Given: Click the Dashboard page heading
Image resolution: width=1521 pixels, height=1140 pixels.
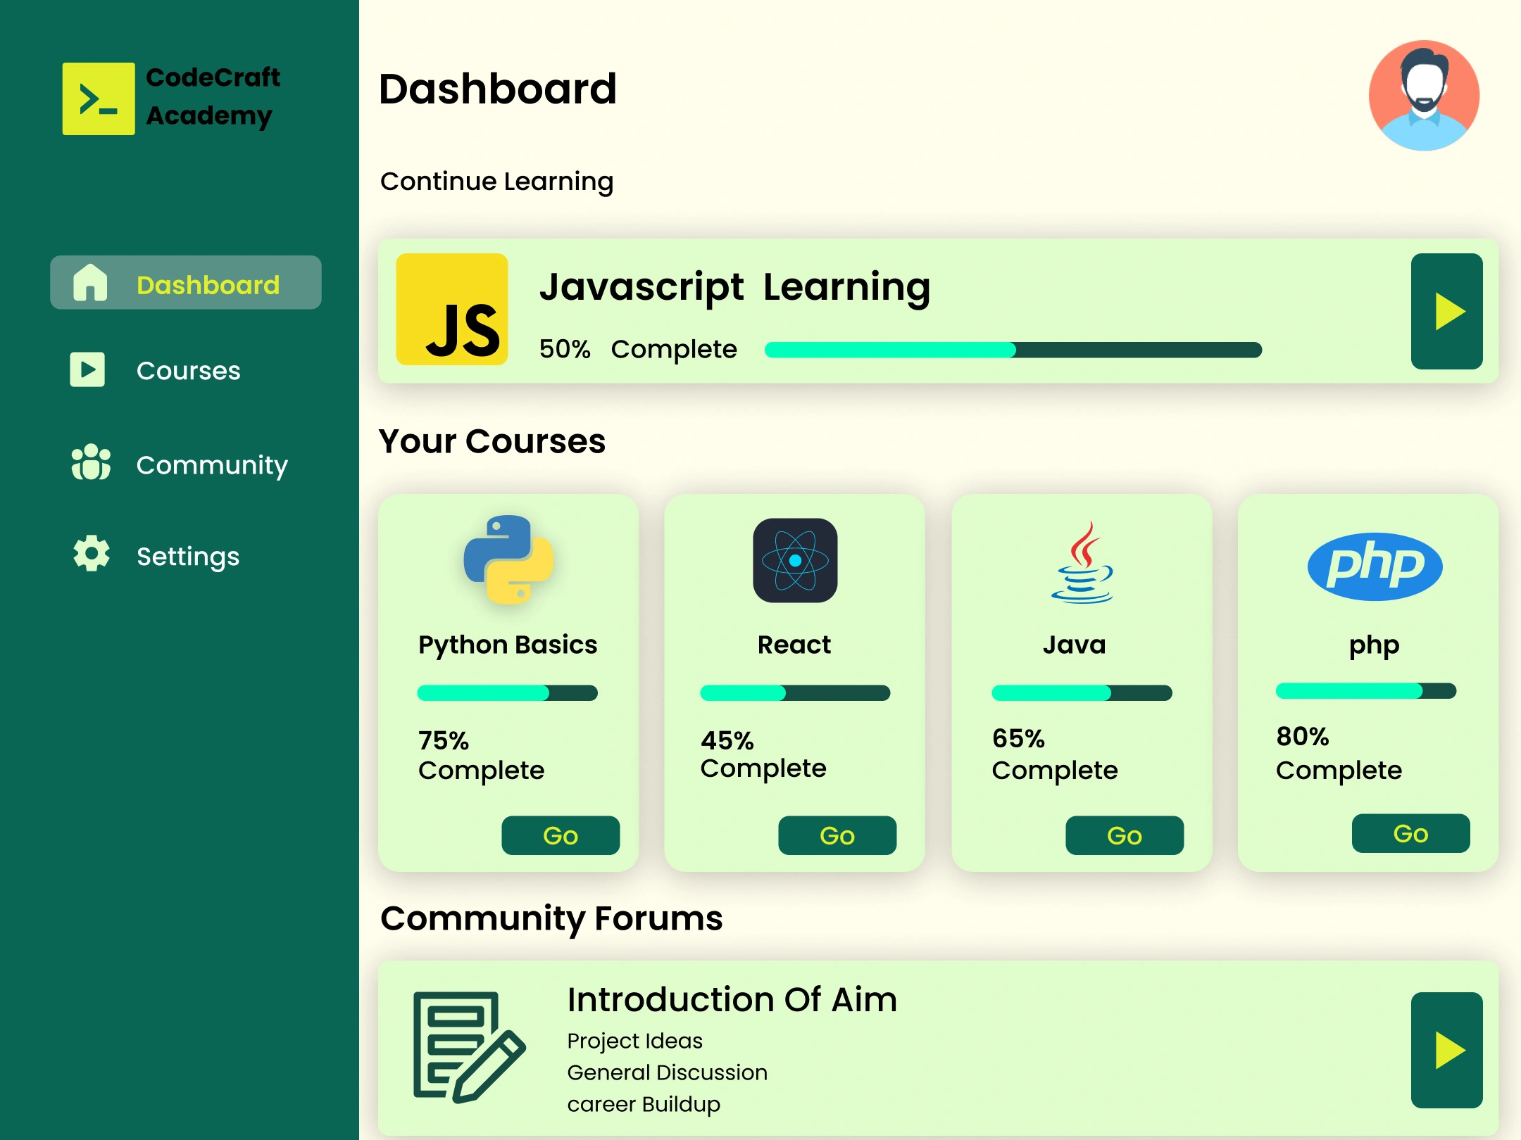Looking at the screenshot, I should pyautogui.click(x=498, y=89).
